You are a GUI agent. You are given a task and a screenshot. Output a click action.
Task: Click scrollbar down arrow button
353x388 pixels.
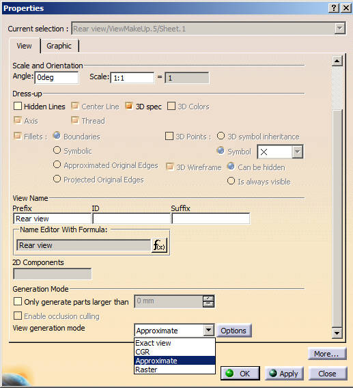coord(337,333)
